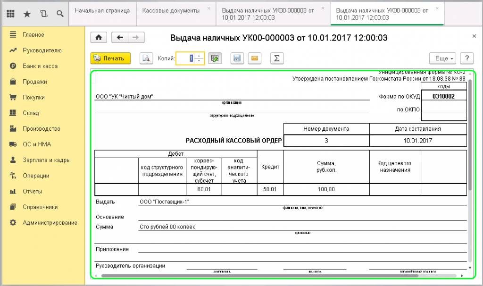Open Favorites star icon
483x286 pixels.
27,14
